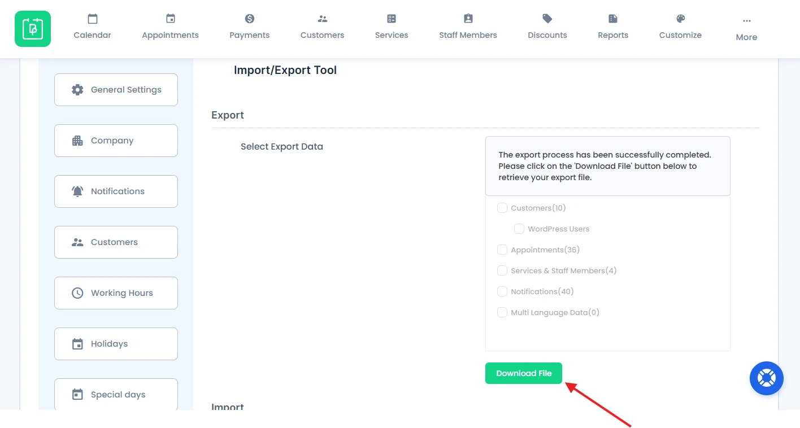Screen dimensions: 800x428
Task: Click the bell icon beside Notifications
Action: click(77, 191)
